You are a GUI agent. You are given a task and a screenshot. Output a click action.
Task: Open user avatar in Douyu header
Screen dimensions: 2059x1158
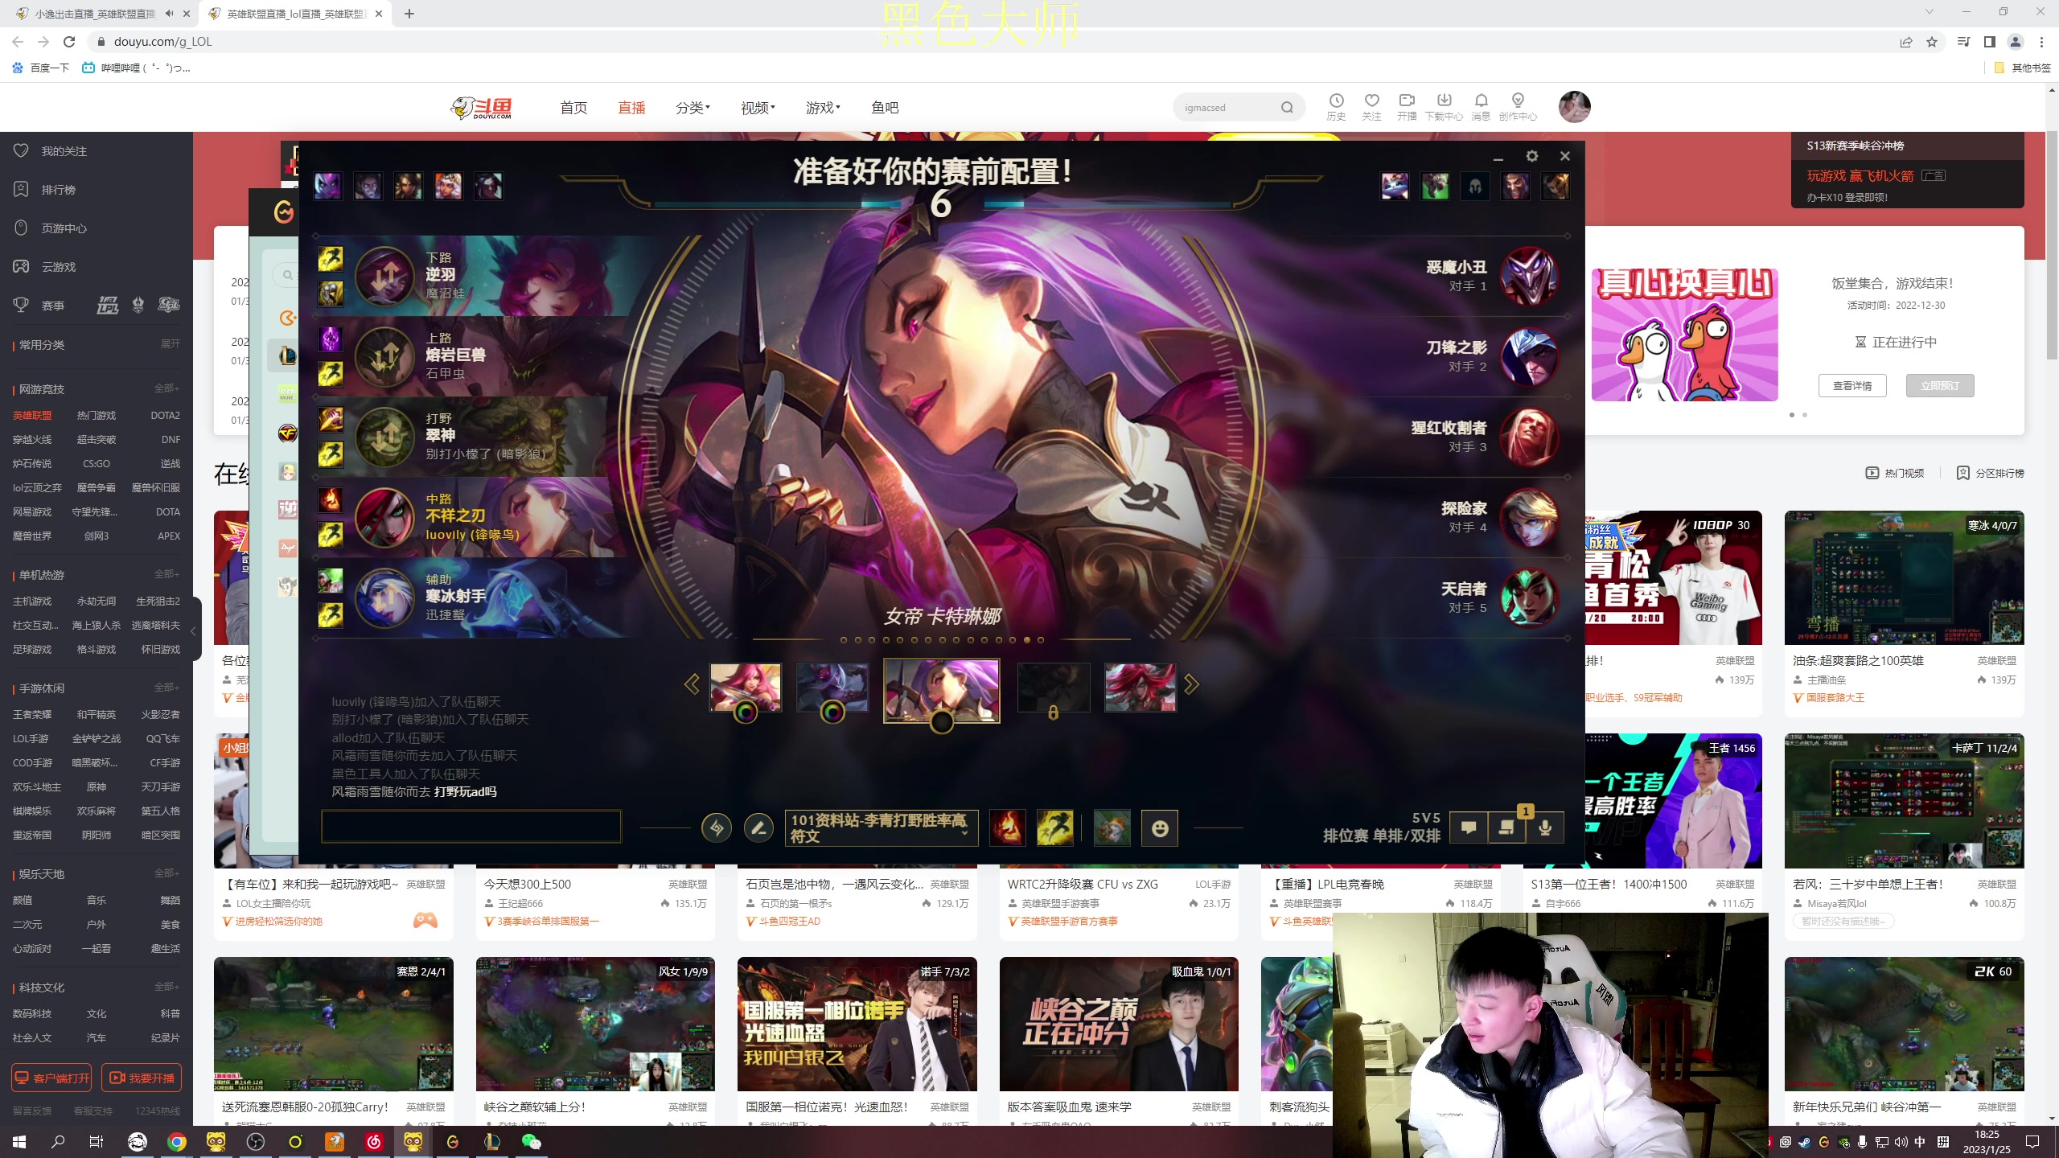point(1574,106)
